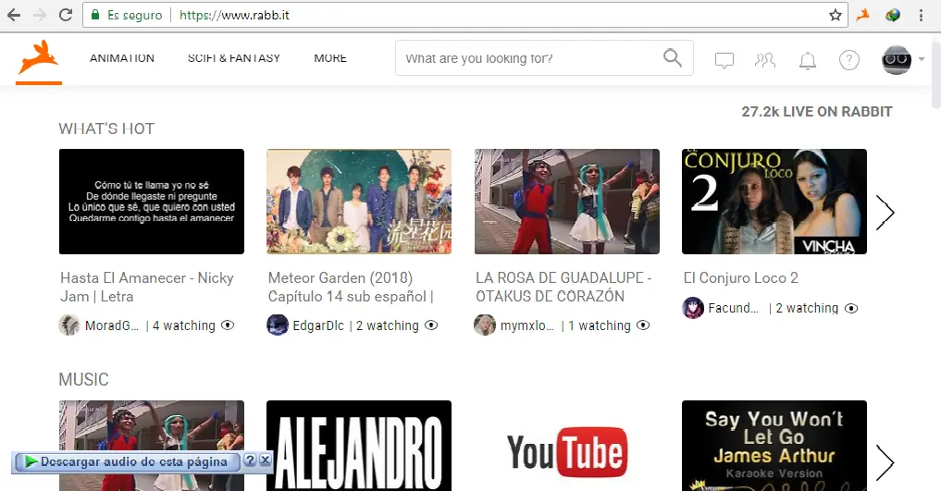Image resolution: width=941 pixels, height=491 pixels.
Task: Click the eye icon beside 1 watching
Action: 643,325
